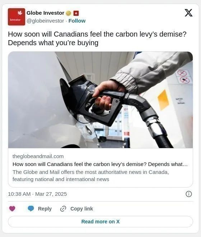Click the 10:38 AM Mar 27, 2025 timestamp
Screen dimensions: 201x237
point(37,194)
